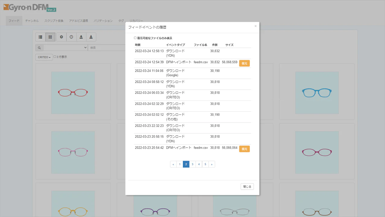Screen dimensions: 385x217
Task: Select the brown glasses product thumbnail
Action: (x=317, y=204)
